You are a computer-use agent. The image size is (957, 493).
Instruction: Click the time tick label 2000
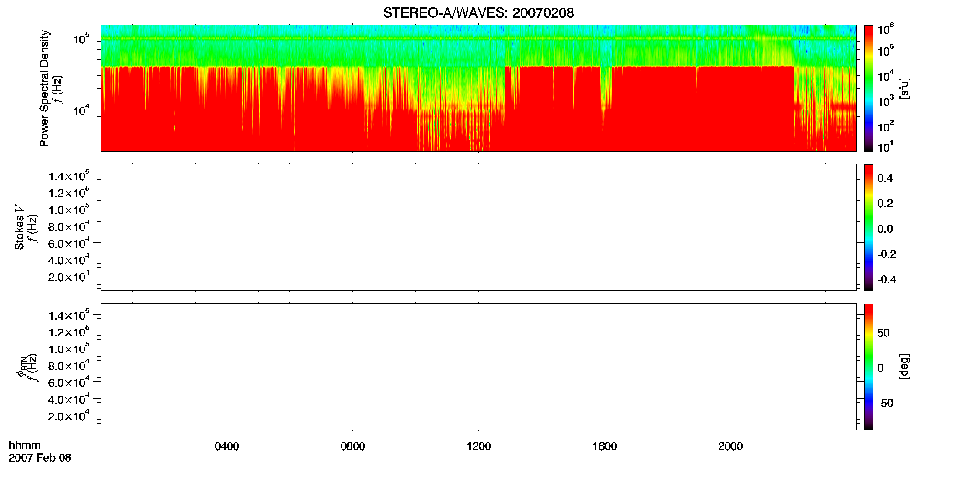click(x=731, y=446)
